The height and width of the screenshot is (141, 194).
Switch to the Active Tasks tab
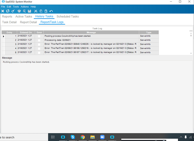[x=24, y=16]
